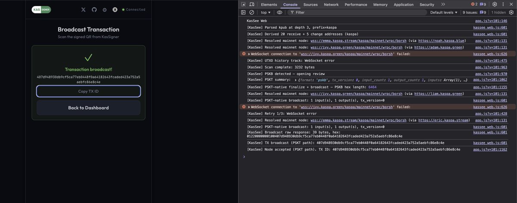
Task: Open app.js?v=101:475 source link
Action: (491, 60)
